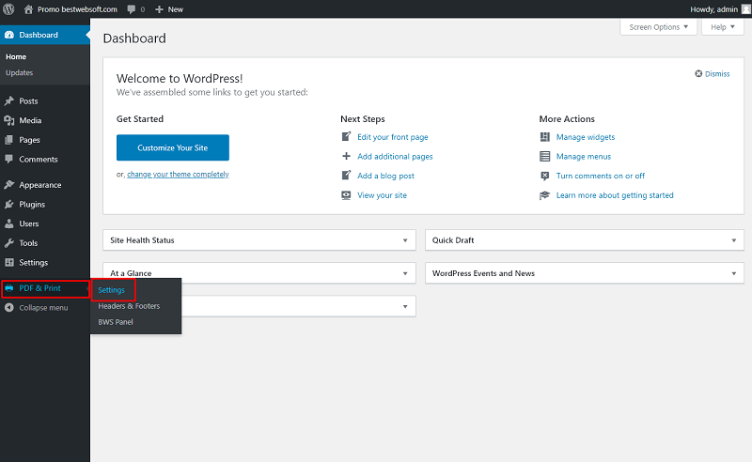Open the Posts menu label

click(28, 101)
